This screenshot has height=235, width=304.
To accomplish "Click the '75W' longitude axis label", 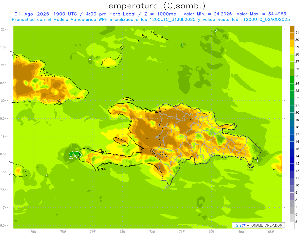I will pyautogui.click(x=63, y=232).
